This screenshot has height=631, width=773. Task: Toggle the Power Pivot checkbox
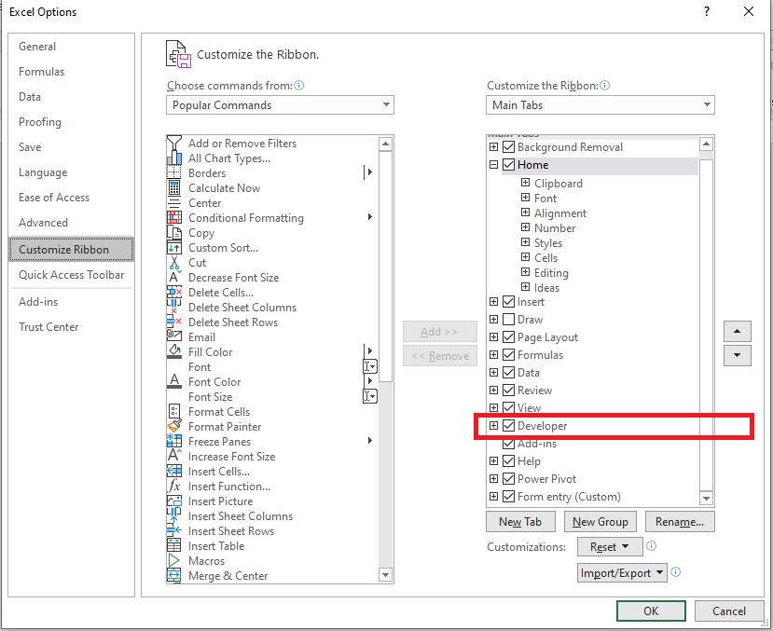pyautogui.click(x=508, y=479)
